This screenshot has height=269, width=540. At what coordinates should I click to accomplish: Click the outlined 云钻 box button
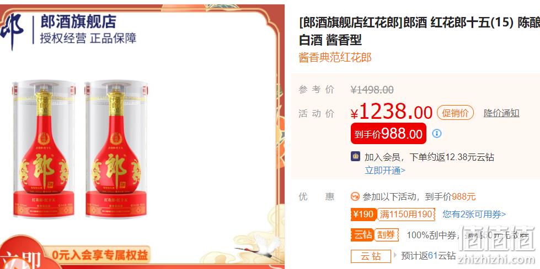pyautogui.click(x=371, y=256)
